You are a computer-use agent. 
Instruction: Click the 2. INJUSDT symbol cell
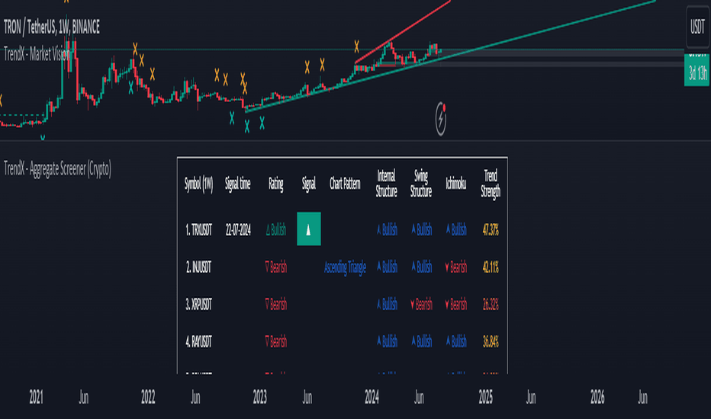tap(198, 267)
